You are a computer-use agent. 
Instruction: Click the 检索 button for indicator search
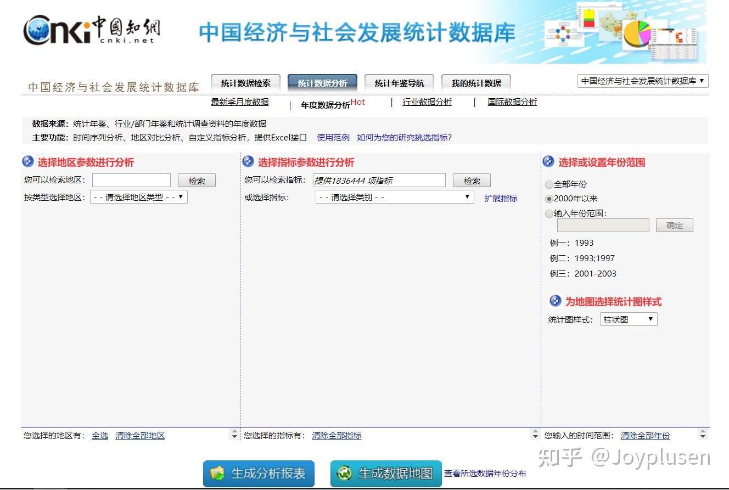click(x=472, y=181)
